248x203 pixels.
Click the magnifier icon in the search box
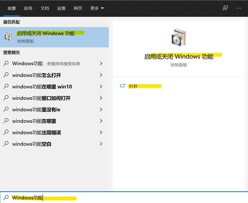[x=6, y=198]
